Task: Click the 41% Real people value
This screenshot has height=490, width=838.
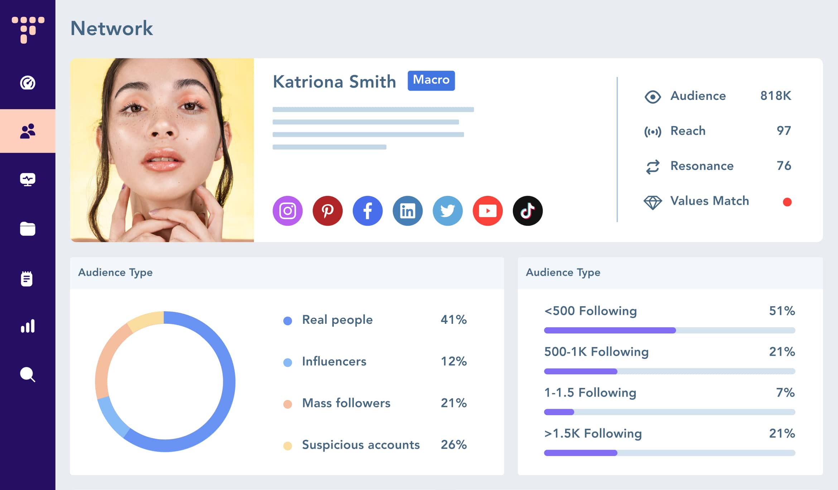Action: pyautogui.click(x=454, y=320)
